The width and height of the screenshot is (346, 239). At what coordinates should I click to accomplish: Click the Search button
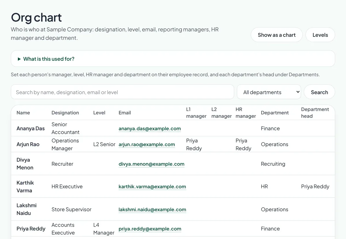pyautogui.click(x=319, y=92)
